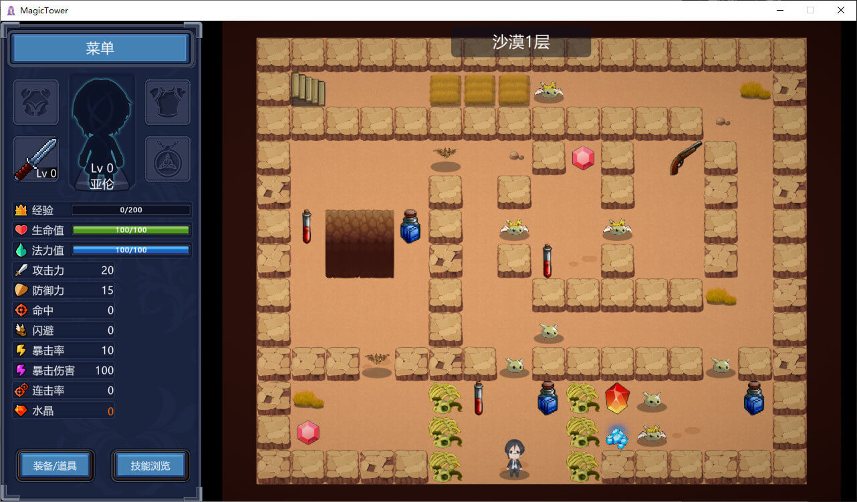
Task: Click the wooden staircase on the map
Action: [308, 89]
